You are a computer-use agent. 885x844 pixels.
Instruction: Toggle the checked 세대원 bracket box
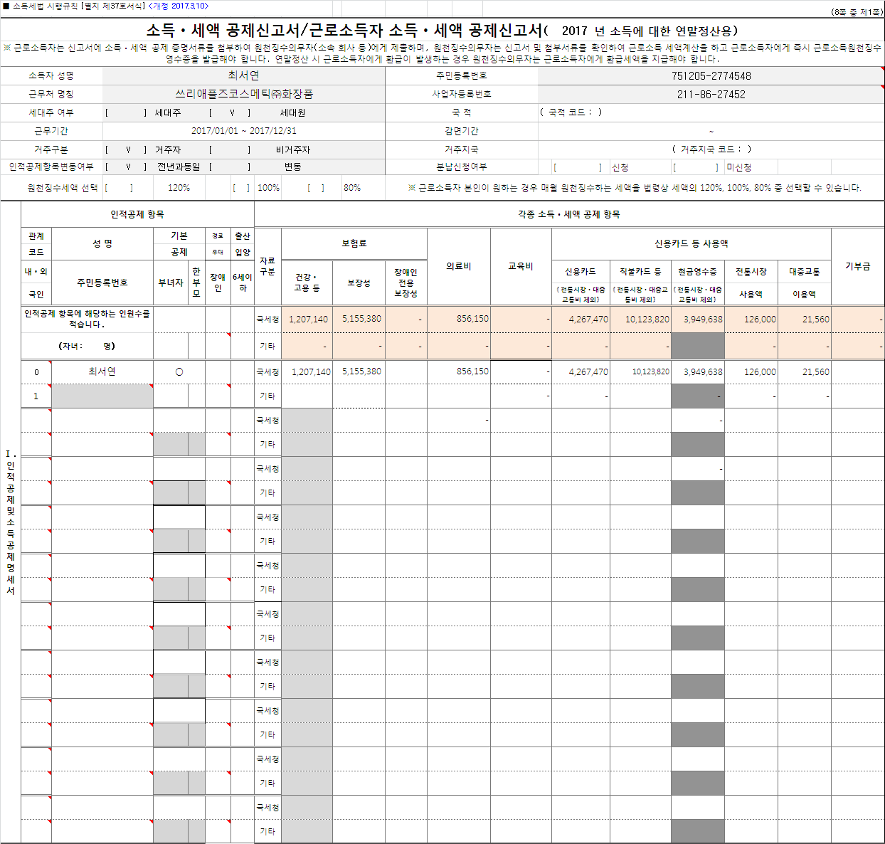coord(230,112)
